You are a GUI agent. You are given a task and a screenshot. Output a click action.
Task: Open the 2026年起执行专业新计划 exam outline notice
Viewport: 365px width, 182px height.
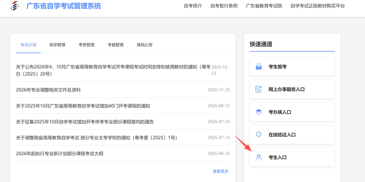(x=59, y=153)
